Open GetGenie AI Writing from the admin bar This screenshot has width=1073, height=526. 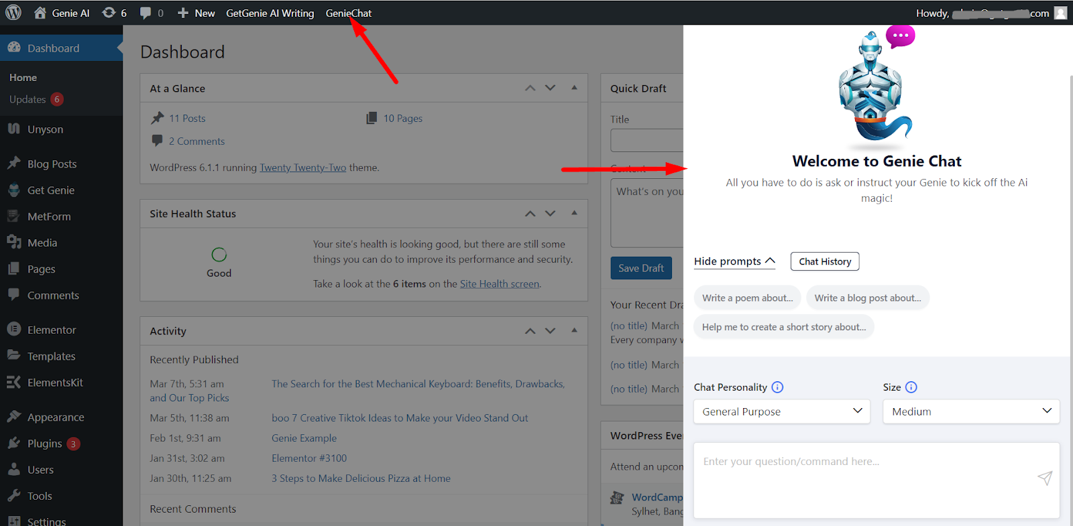(270, 13)
